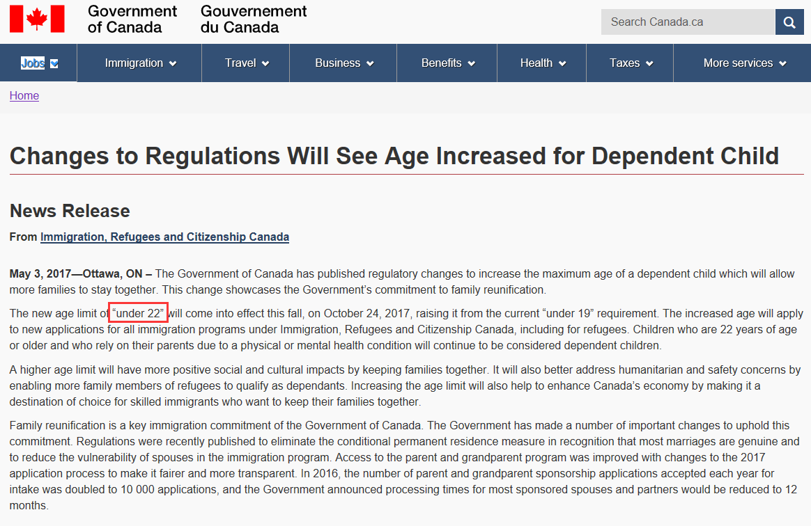Open Immigration, Refugees and Citizenship Canada link
The image size is (811, 526).
click(x=164, y=237)
